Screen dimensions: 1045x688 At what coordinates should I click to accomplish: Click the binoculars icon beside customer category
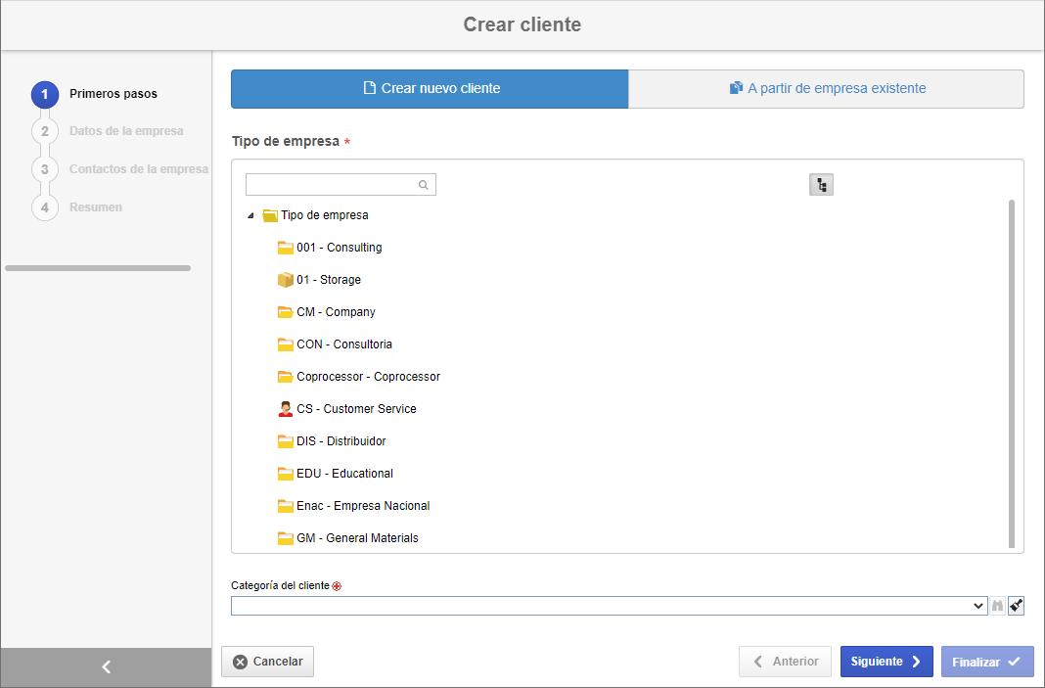pos(997,606)
